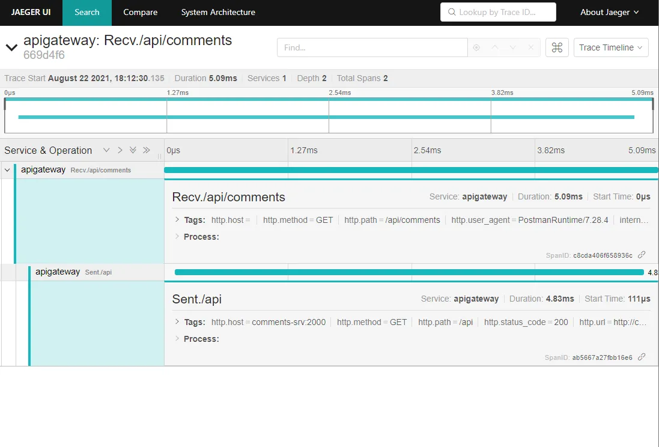Open the System Architecture tab
Viewport: 659px width, 447px height.
[218, 13]
